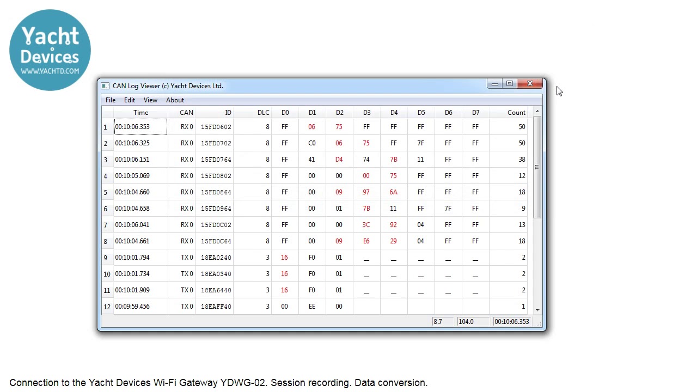This screenshot has height=392, width=697.
Task: Select time cell 00:10:04.660
Action: pos(140,192)
